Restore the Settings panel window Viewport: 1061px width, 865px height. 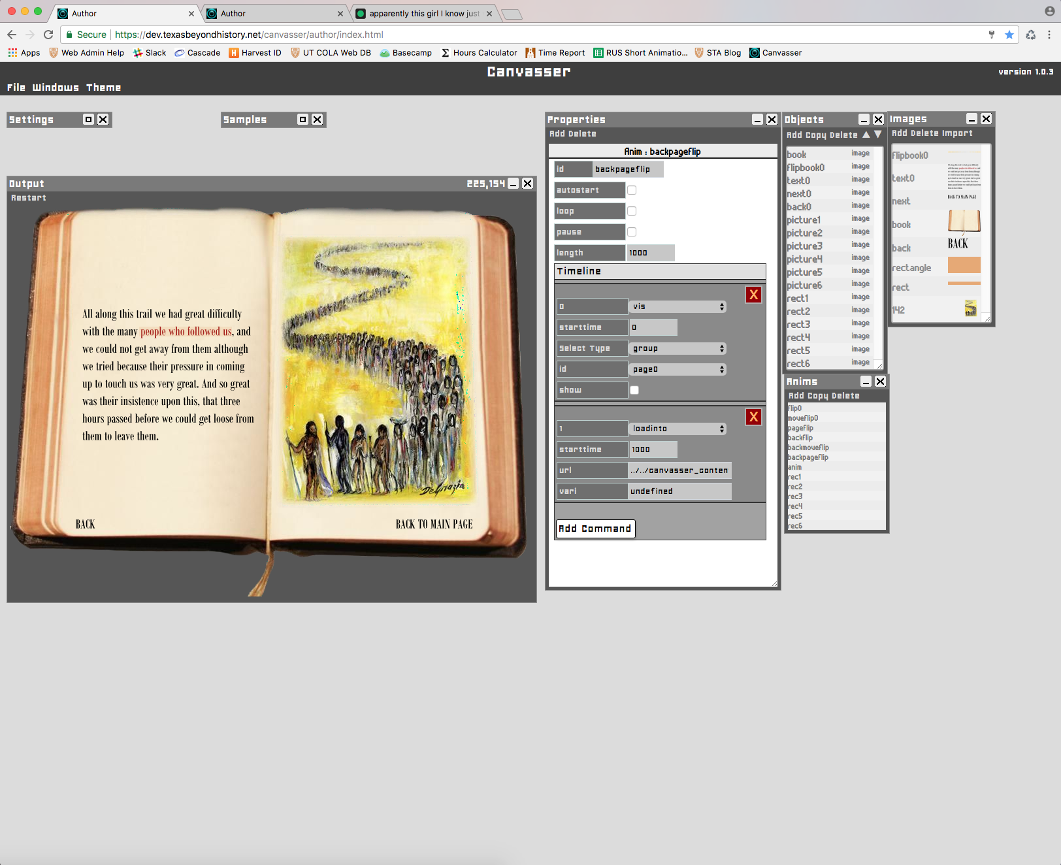coord(89,120)
